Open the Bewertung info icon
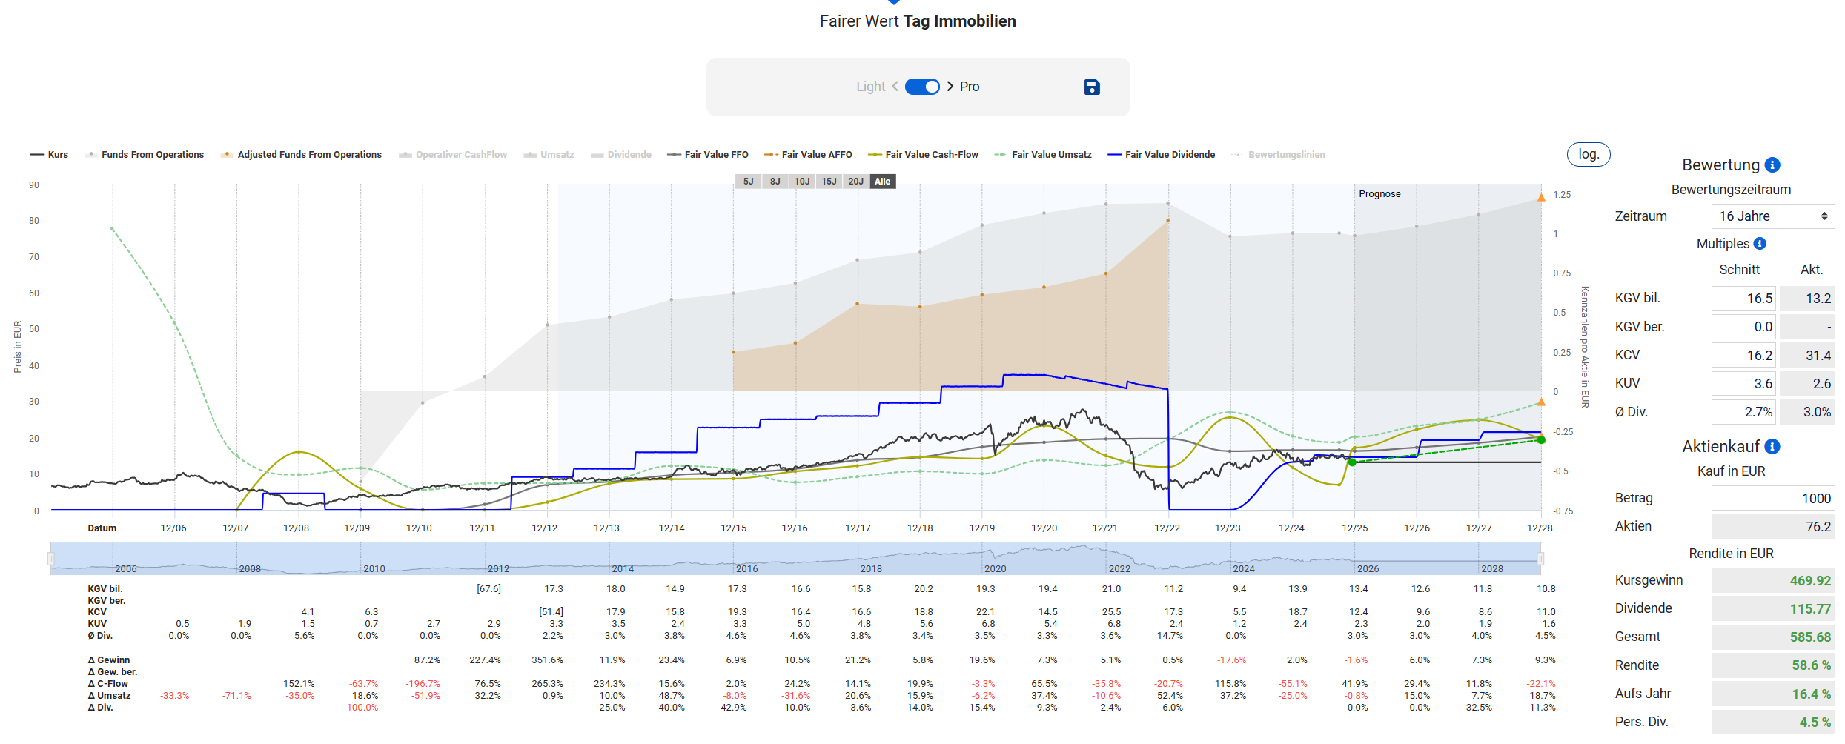The width and height of the screenshot is (1845, 744). (1772, 165)
